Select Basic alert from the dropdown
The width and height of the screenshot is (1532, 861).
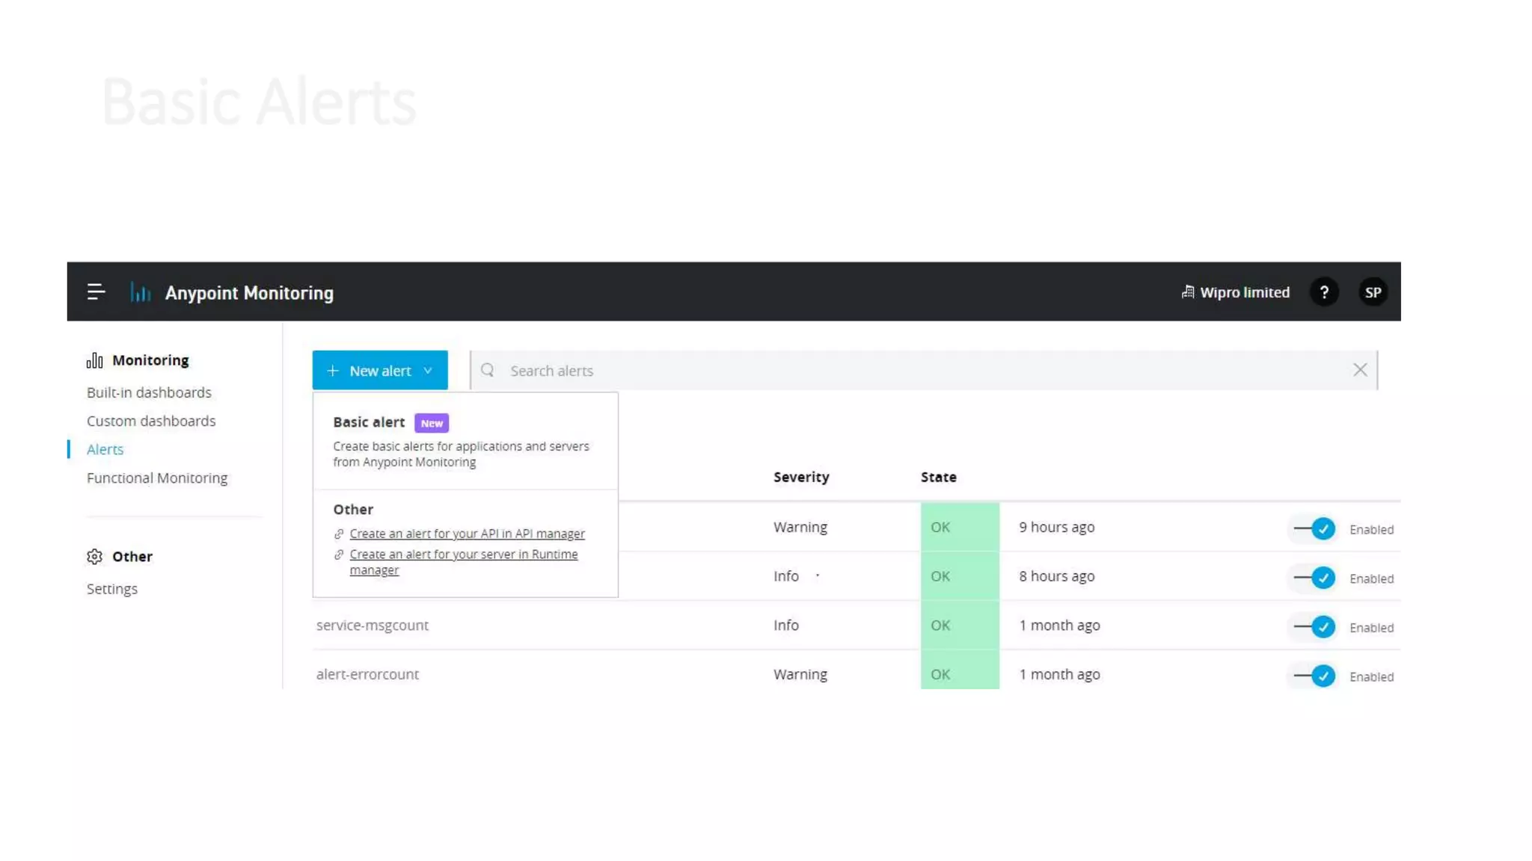(369, 422)
